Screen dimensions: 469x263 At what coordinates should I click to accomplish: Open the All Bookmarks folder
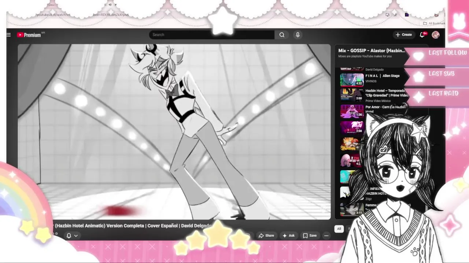coord(433,23)
